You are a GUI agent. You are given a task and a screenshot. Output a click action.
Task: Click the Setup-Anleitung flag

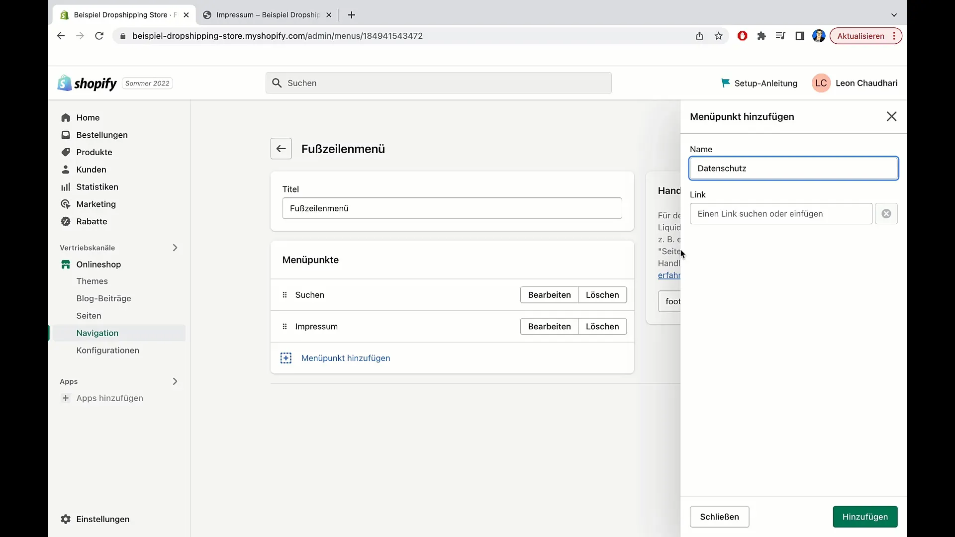725,83
